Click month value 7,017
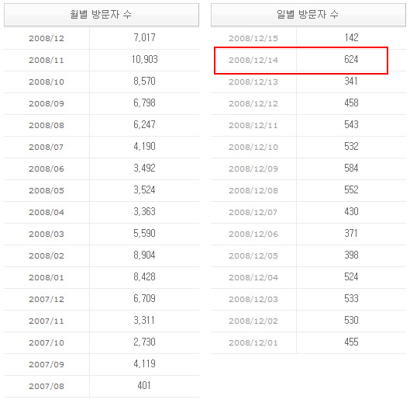Image resolution: width=410 pixels, height=403 pixels. 145,38
